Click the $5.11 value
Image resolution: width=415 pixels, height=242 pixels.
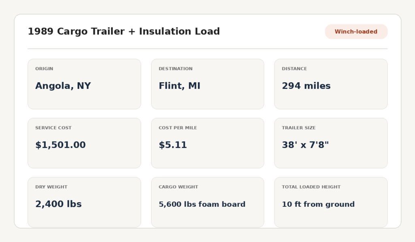click(x=173, y=145)
